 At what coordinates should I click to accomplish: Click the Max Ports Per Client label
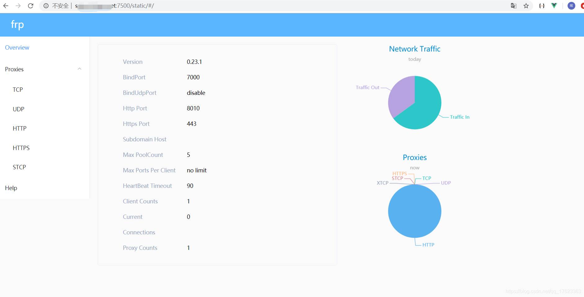click(x=149, y=170)
